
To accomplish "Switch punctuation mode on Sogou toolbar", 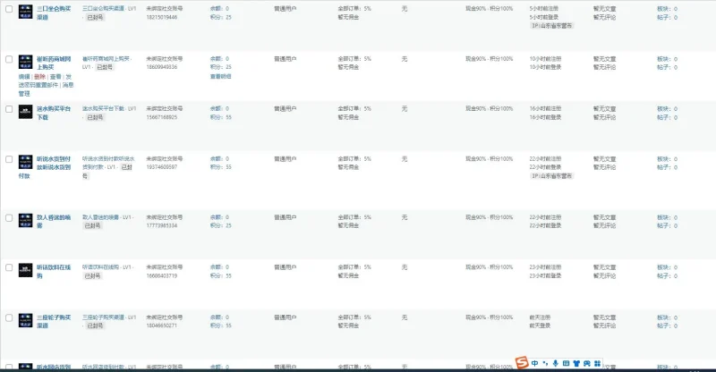I will [x=545, y=363].
